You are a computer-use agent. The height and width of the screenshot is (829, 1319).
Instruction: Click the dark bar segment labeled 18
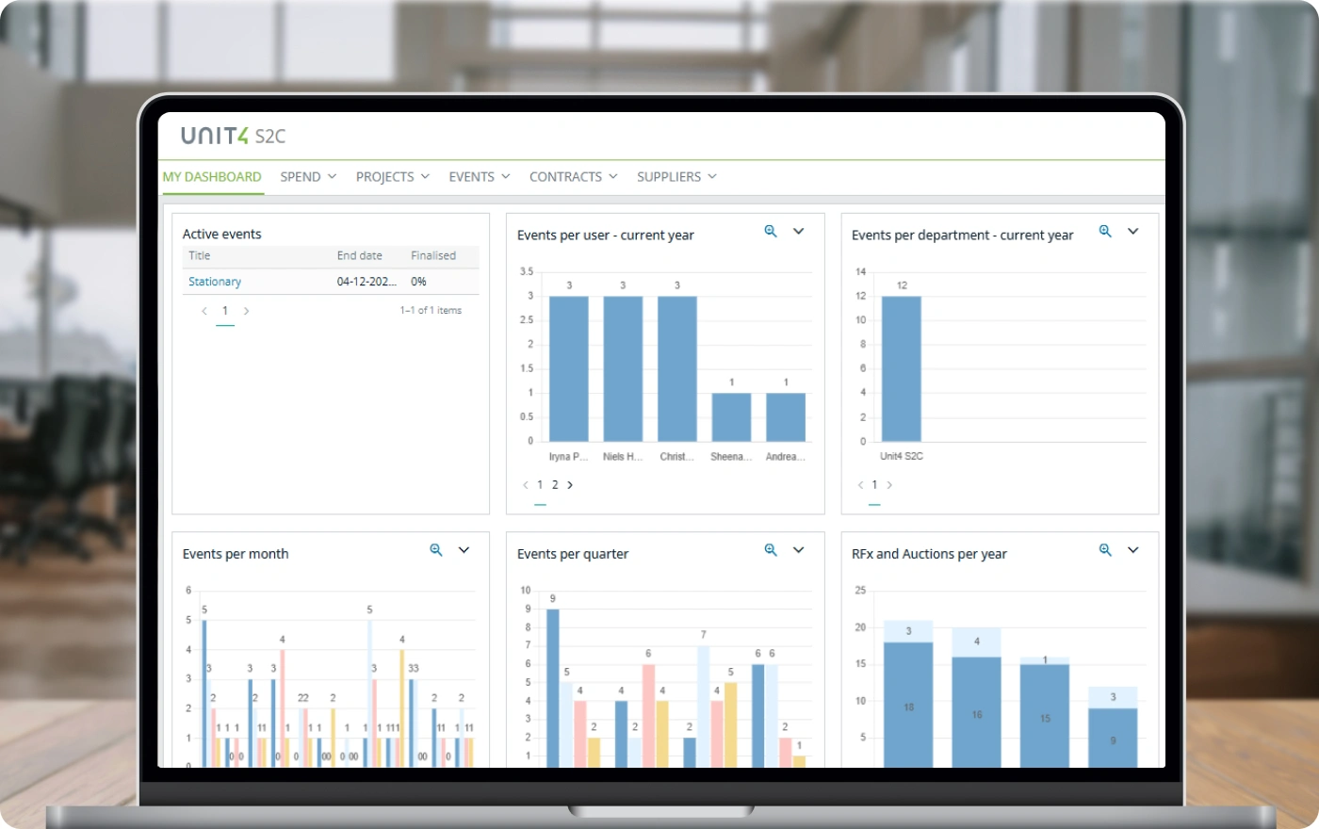coord(908,705)
